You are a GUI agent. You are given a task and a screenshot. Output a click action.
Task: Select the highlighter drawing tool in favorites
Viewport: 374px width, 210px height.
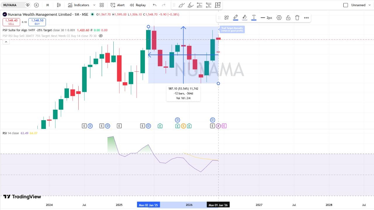point(191,5)
